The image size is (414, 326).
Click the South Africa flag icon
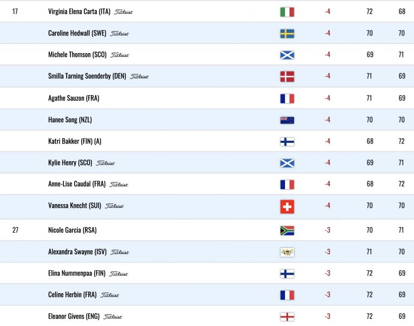(x=287, y=230)
